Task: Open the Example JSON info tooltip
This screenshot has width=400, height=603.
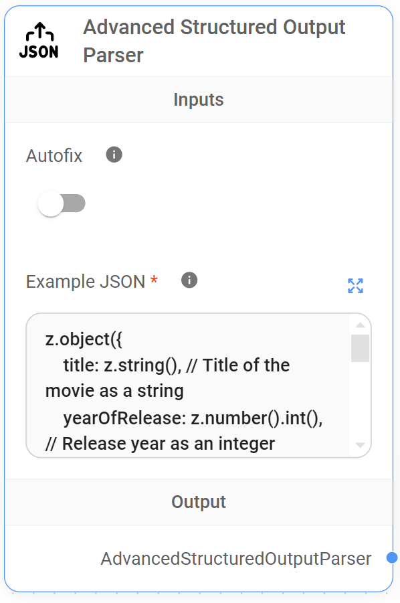Action: 189,279
